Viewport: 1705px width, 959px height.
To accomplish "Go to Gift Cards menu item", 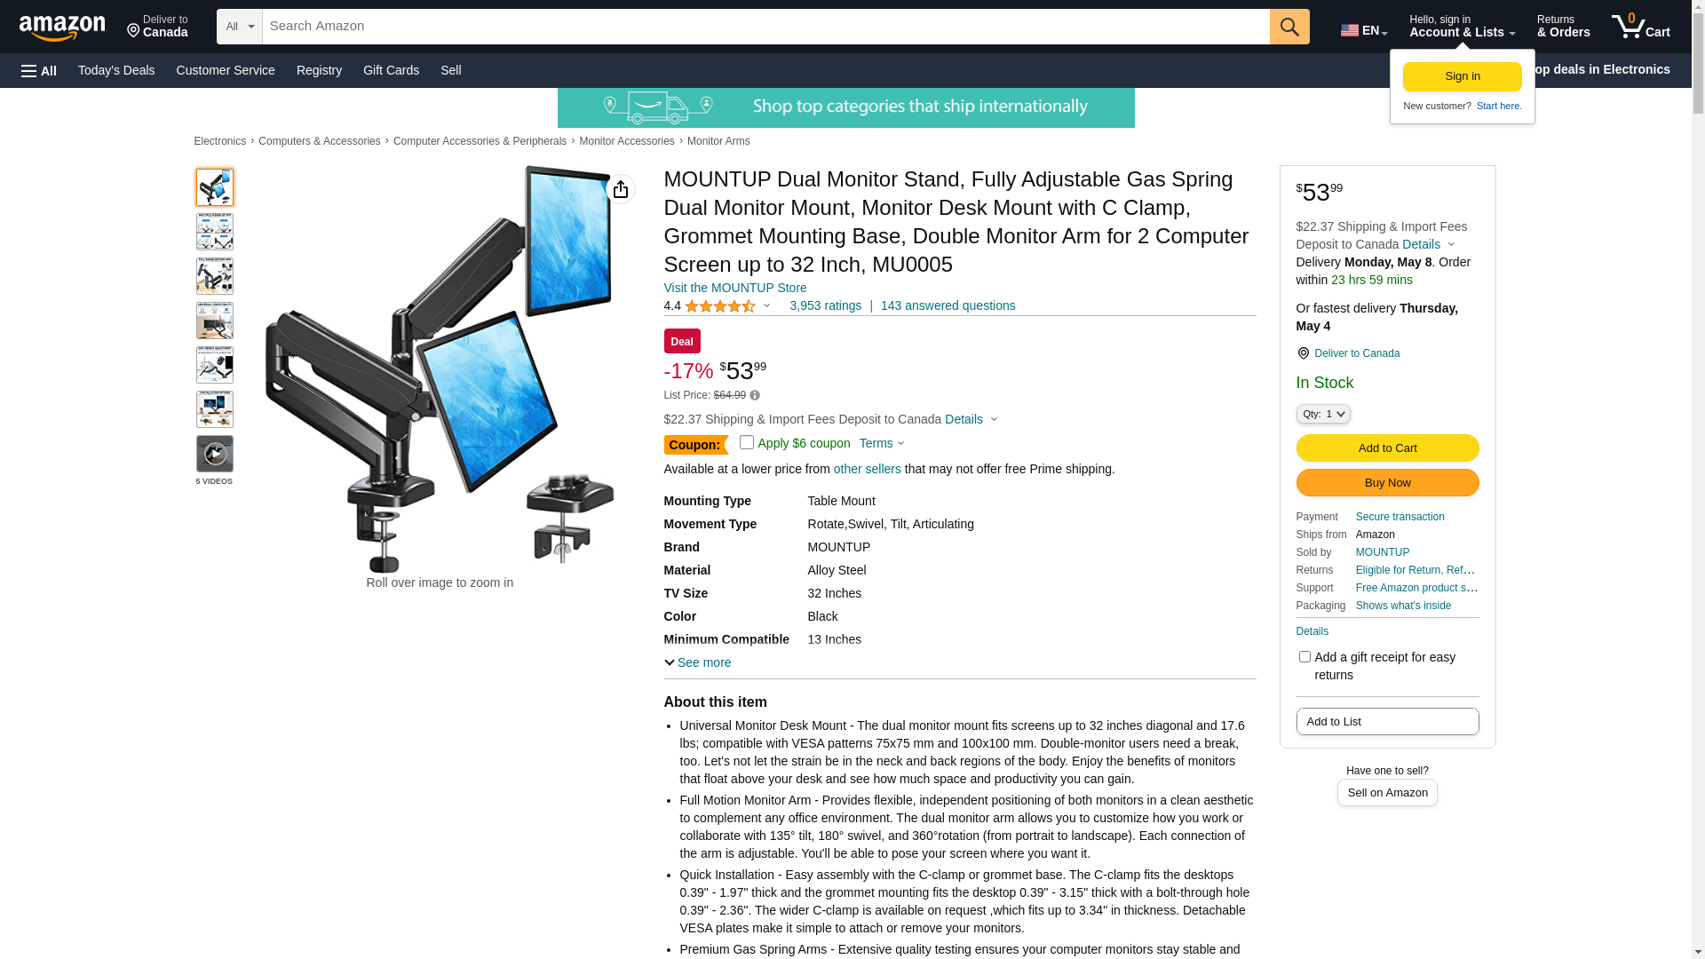I will [x=391, y=70].
